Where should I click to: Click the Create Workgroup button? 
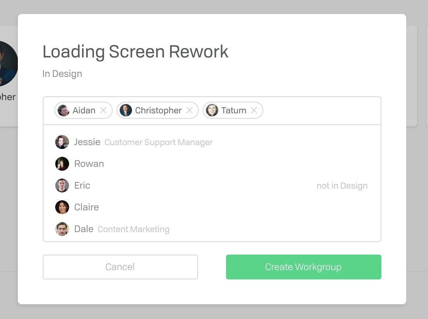304,267
